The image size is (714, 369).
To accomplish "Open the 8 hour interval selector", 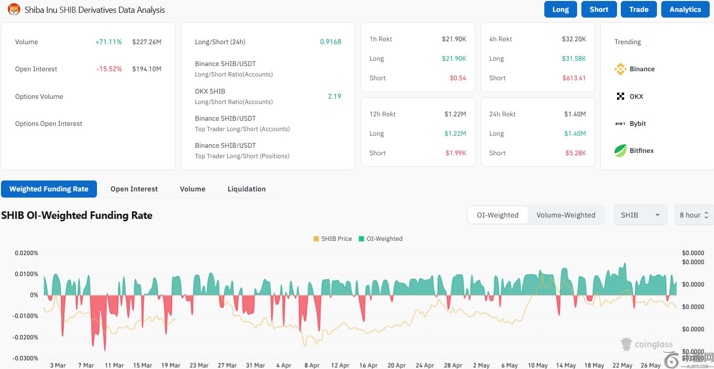I will pyautogui.click(x=694, y=215).
